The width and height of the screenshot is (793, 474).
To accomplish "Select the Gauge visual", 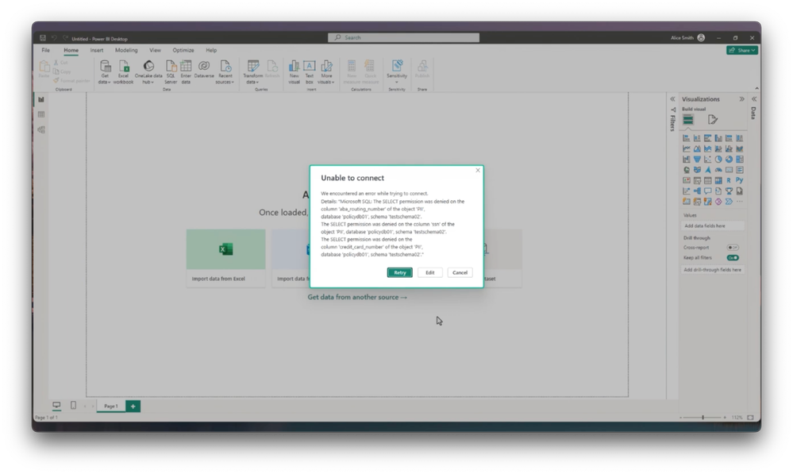I will (x=718, y=170).
